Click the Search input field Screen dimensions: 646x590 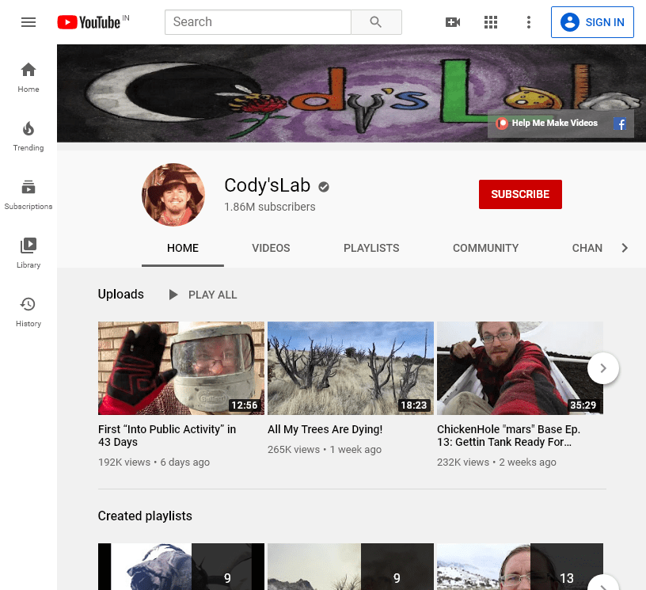click(258, 22)
